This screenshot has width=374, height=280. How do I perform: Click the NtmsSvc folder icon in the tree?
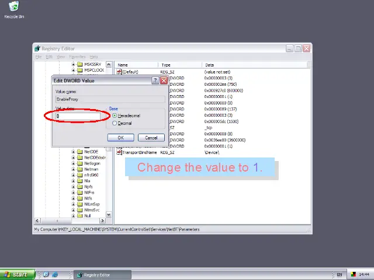pyautogui.click(x=80, y=210)
